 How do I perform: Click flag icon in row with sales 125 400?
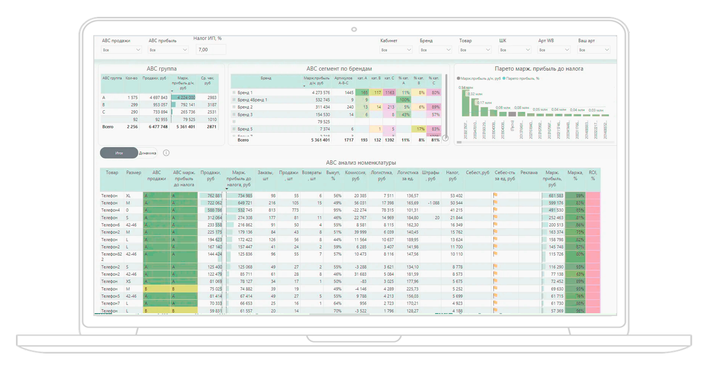(x=495, y=267)
